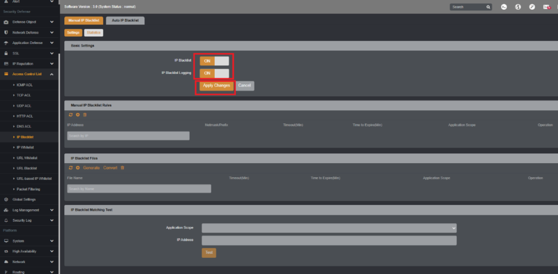
Task: Click the globe language icon
Action: tap(518, 7)
